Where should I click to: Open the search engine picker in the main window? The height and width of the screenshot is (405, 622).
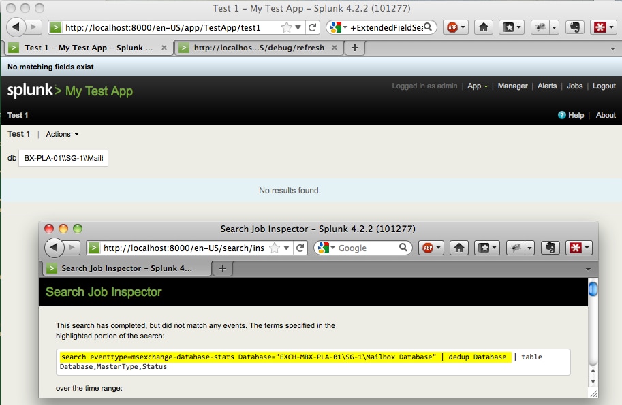pyautogui.click(x=345, y=27)
